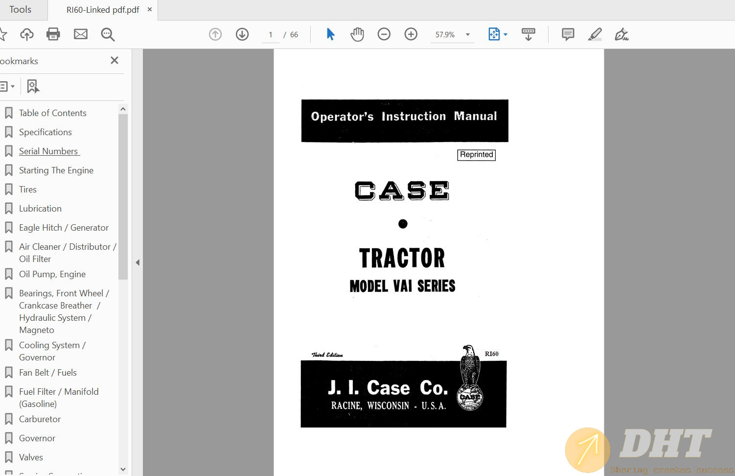Open the Serial Numbers bookmark
This screenshot has width=735, height=476.
coord(48,151)
